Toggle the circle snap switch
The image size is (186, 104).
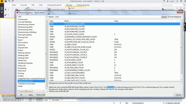click(10, 100)
